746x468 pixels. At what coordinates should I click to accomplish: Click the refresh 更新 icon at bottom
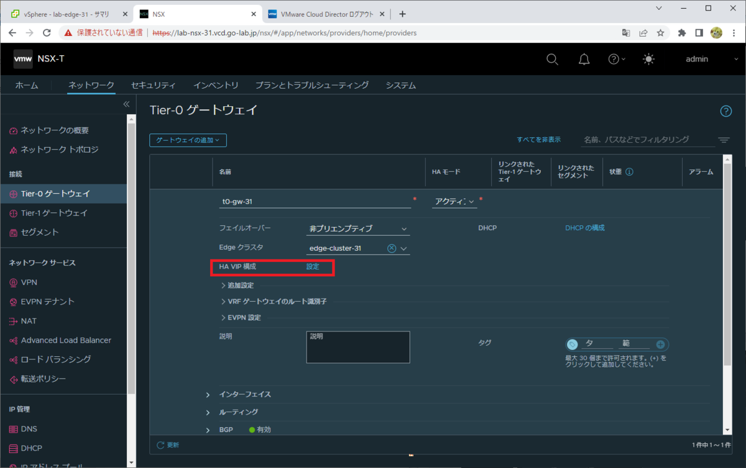[x=161, y=445]
